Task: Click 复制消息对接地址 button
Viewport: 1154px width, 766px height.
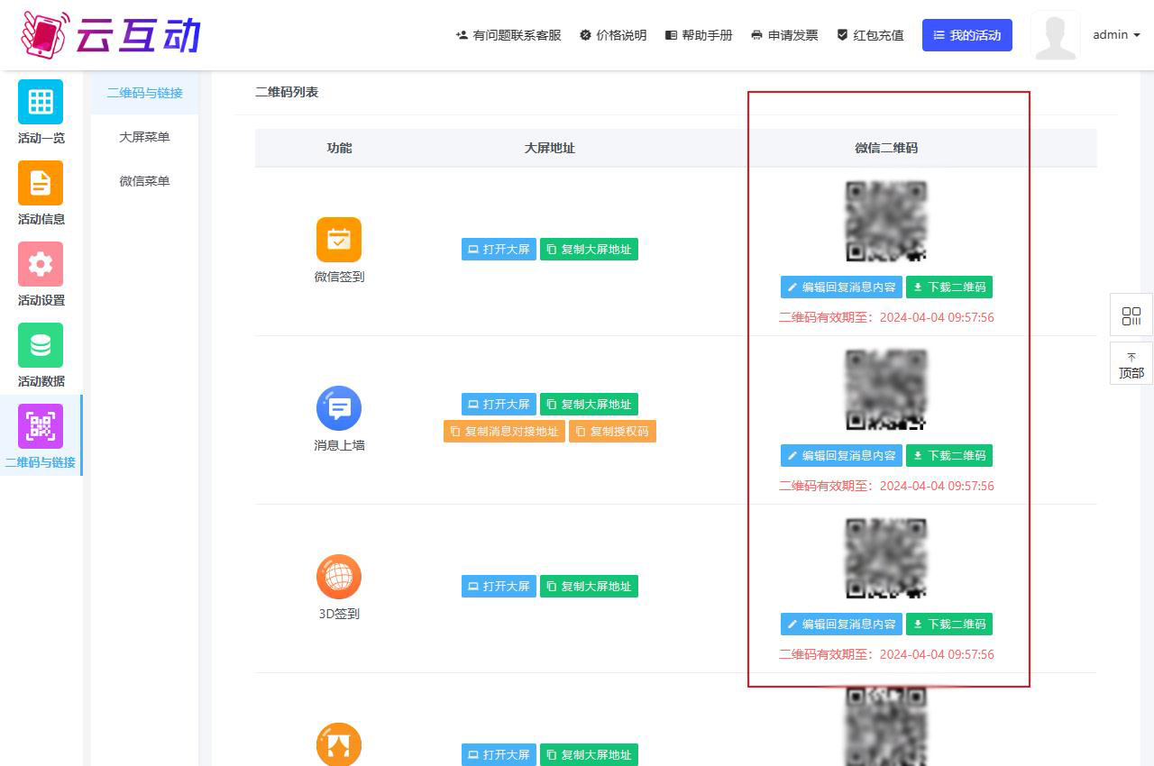Action: 504,432
